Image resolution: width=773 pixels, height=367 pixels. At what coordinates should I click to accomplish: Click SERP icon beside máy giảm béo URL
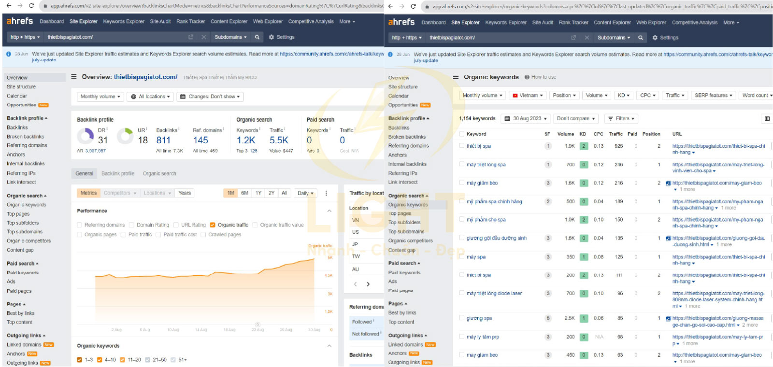(x=668, y=183)
